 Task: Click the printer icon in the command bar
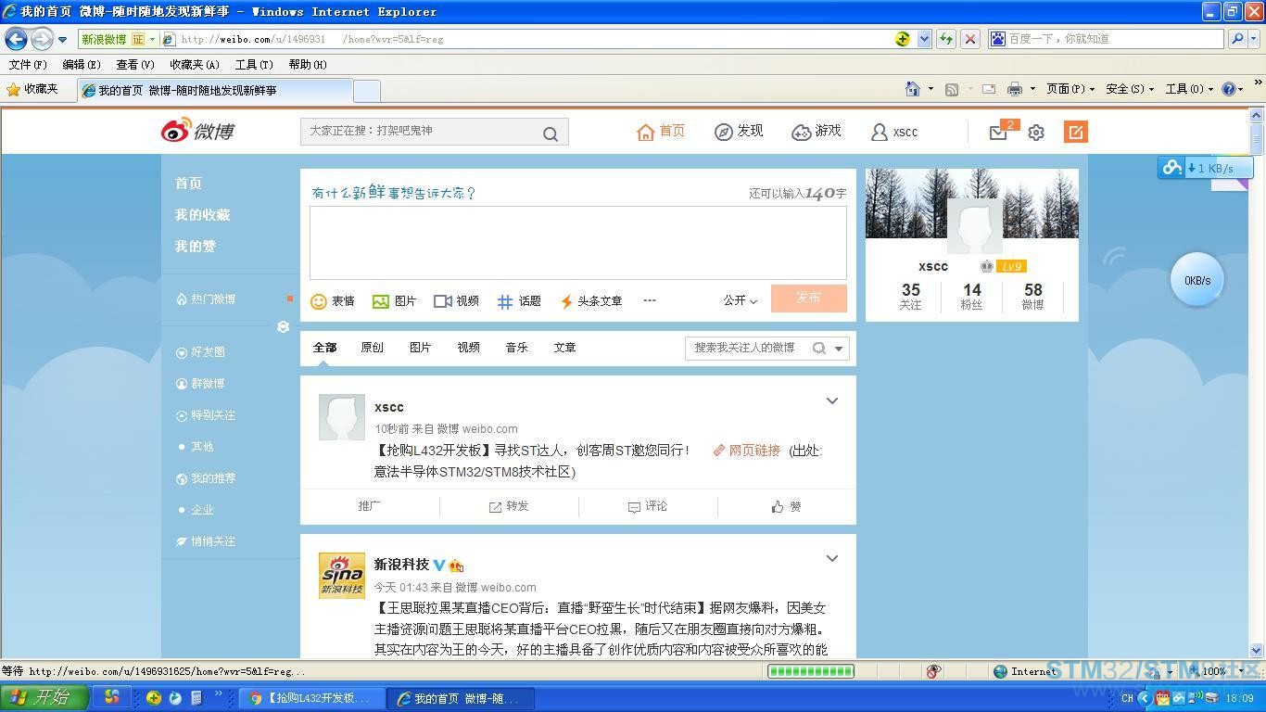pos(1014,89)
